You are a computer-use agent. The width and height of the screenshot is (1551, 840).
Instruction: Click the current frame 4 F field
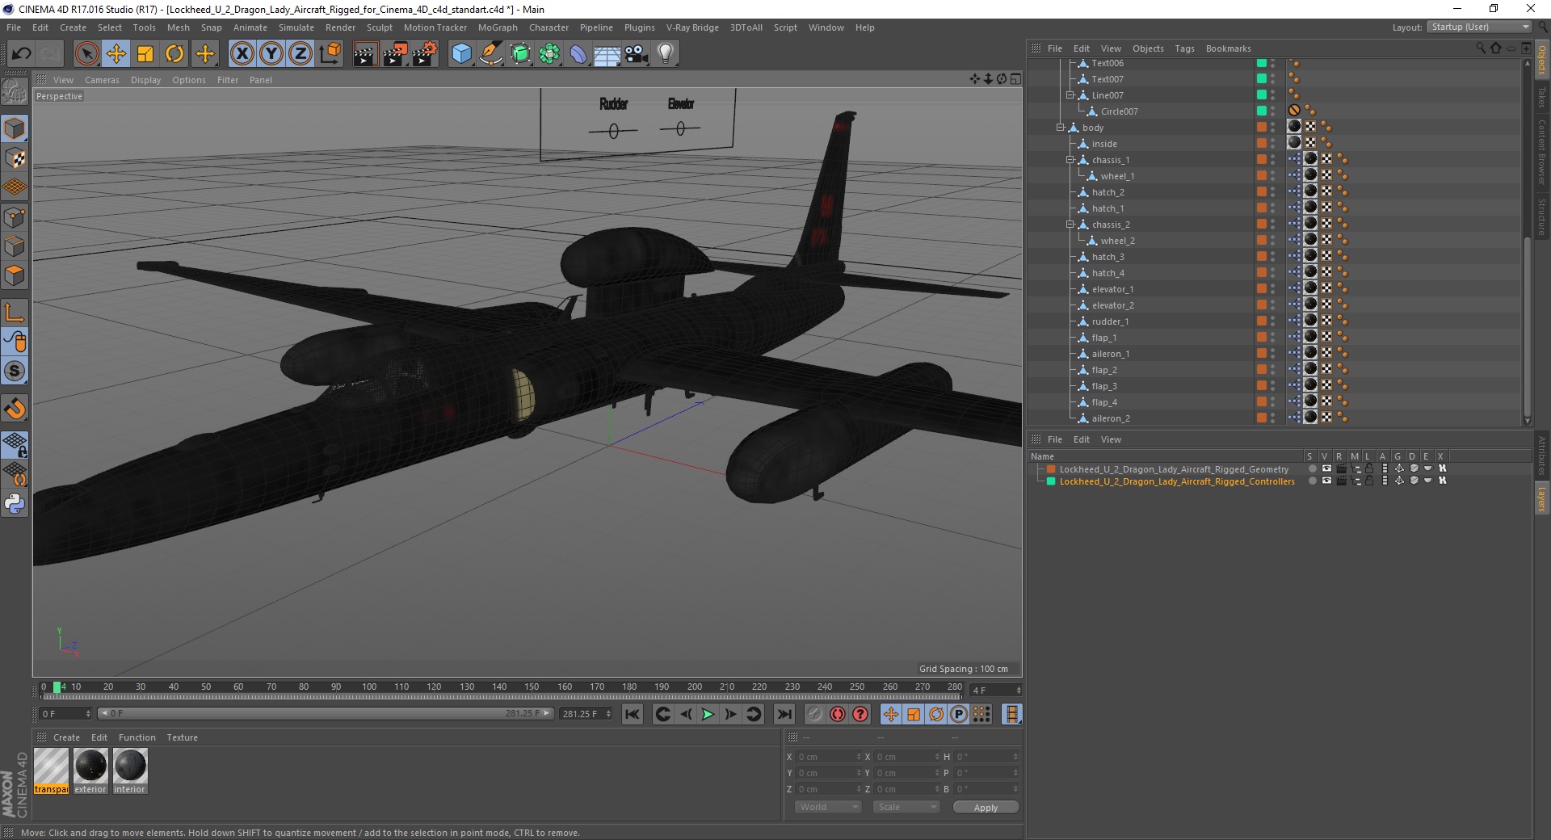click(995, 690)
